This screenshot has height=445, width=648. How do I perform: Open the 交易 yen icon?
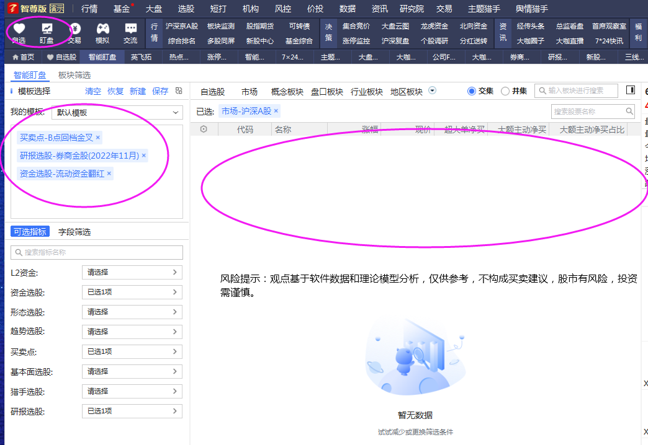[x=75, y=29]
